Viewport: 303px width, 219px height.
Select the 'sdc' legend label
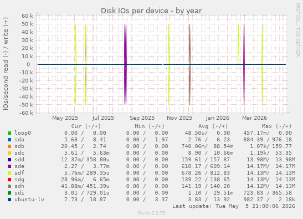[19, 153]
